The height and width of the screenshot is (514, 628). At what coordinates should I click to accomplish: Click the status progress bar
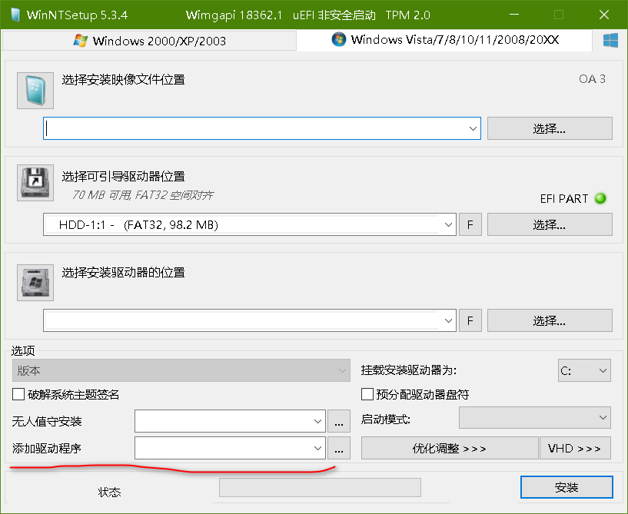320,488
